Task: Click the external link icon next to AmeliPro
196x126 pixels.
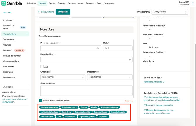Action: 164,82
